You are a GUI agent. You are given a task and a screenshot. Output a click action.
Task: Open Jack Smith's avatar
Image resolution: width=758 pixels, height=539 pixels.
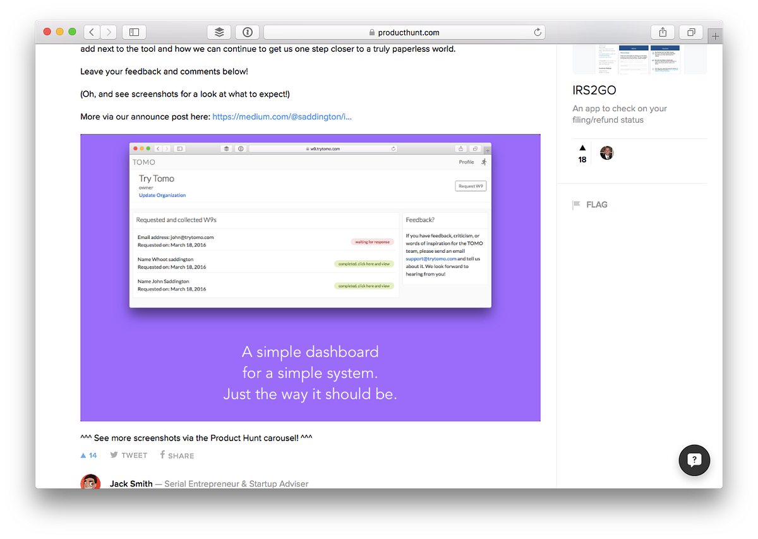coord(90,482)
